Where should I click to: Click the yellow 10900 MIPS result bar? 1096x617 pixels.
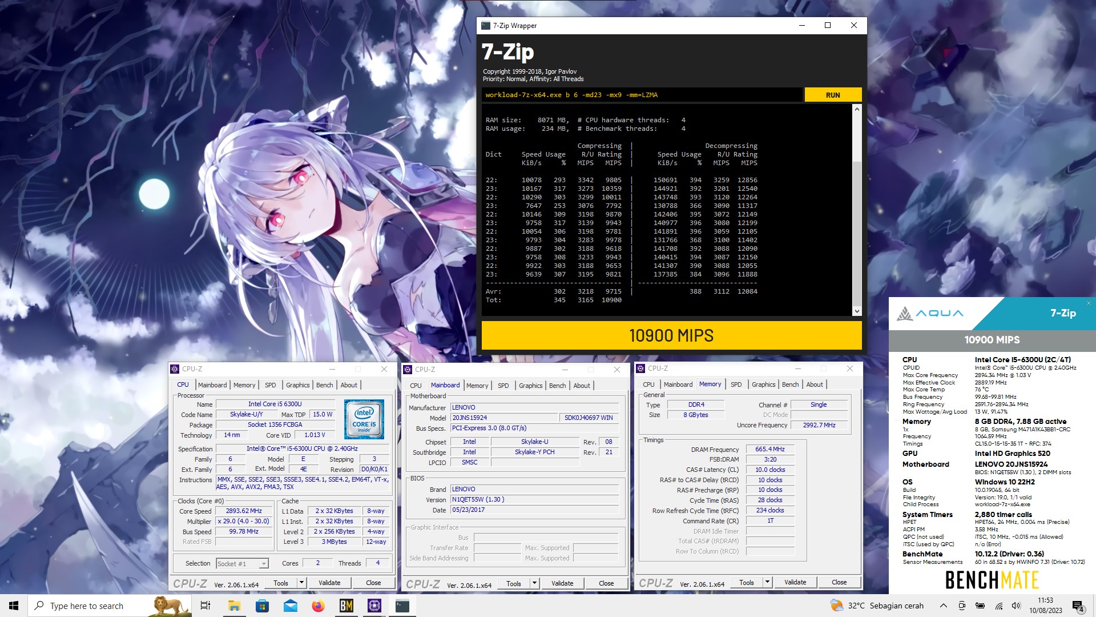671,335
